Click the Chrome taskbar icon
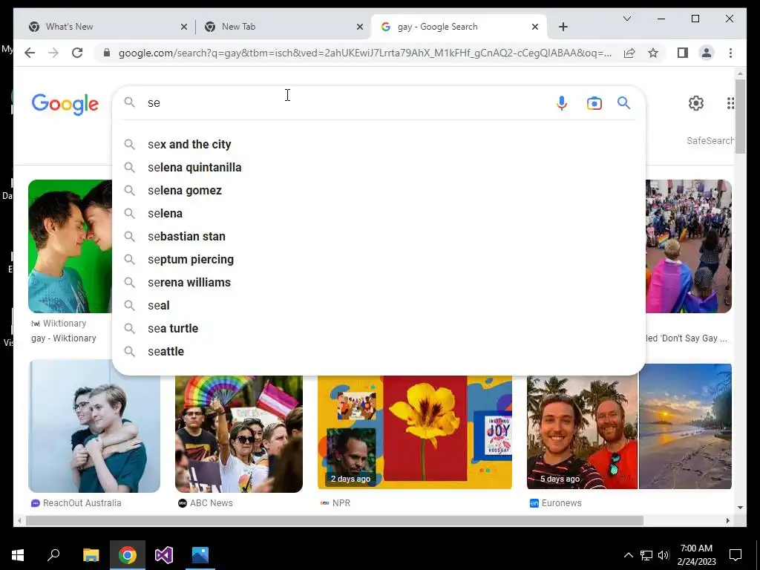The height and width of the screenshot is (570, 760). click(128, 555)
